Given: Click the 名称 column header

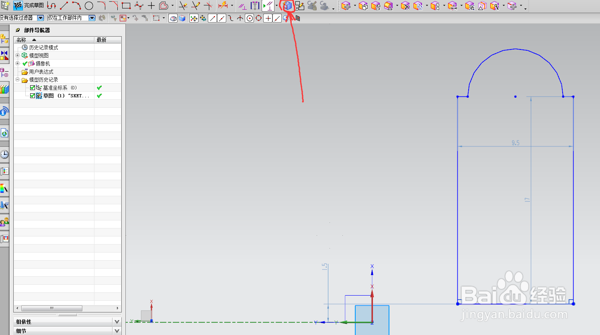Looking at the screenshot, I should click(x=54, y=40).
